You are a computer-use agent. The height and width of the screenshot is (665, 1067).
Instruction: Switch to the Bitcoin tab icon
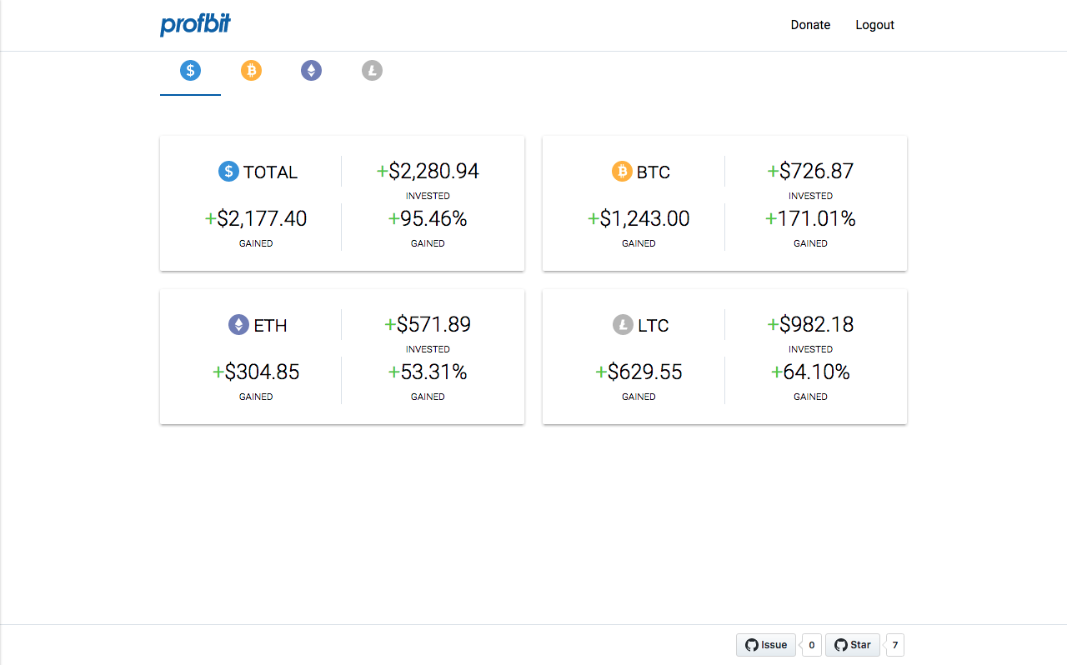coord(251,71)
